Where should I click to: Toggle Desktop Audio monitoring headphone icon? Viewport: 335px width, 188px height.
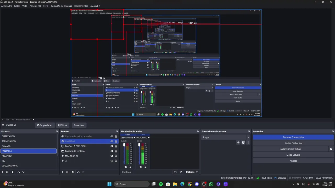click(x=130, y=167)
